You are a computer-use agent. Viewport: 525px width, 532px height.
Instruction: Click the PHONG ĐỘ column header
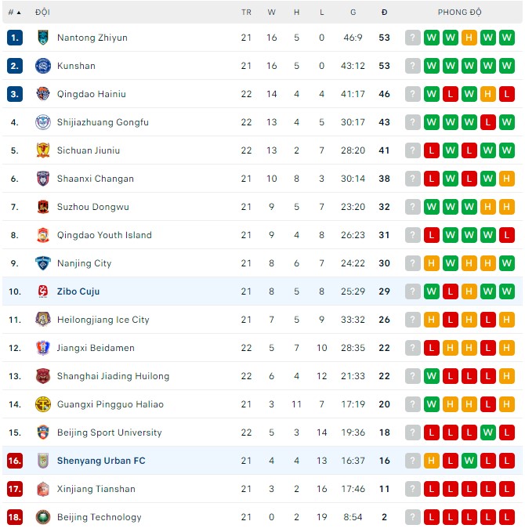pyautogui.click(x=460, y=13)
